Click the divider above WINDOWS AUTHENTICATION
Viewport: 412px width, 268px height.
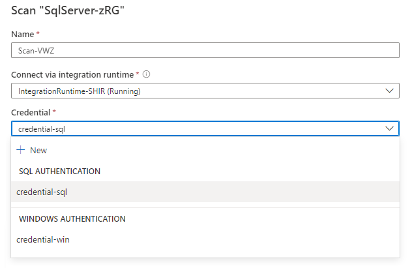click(x=205, y=207)
